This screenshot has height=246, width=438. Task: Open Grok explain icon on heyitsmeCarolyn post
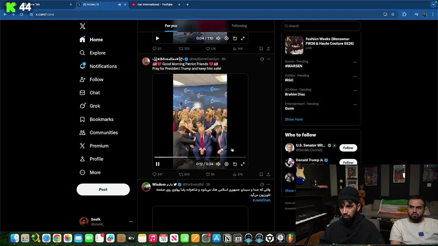pos(262,59)
